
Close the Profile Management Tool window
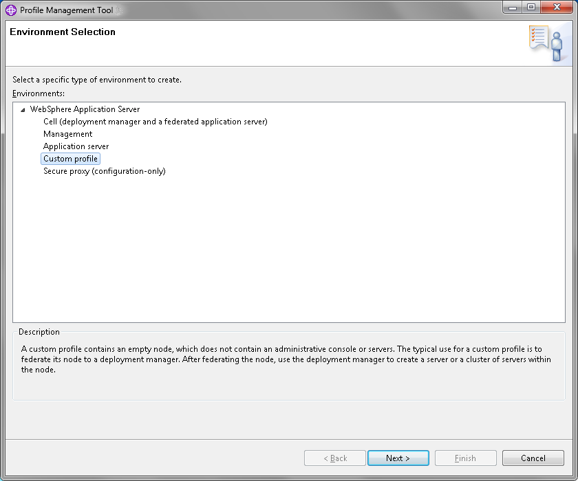(x=557, y=8)
